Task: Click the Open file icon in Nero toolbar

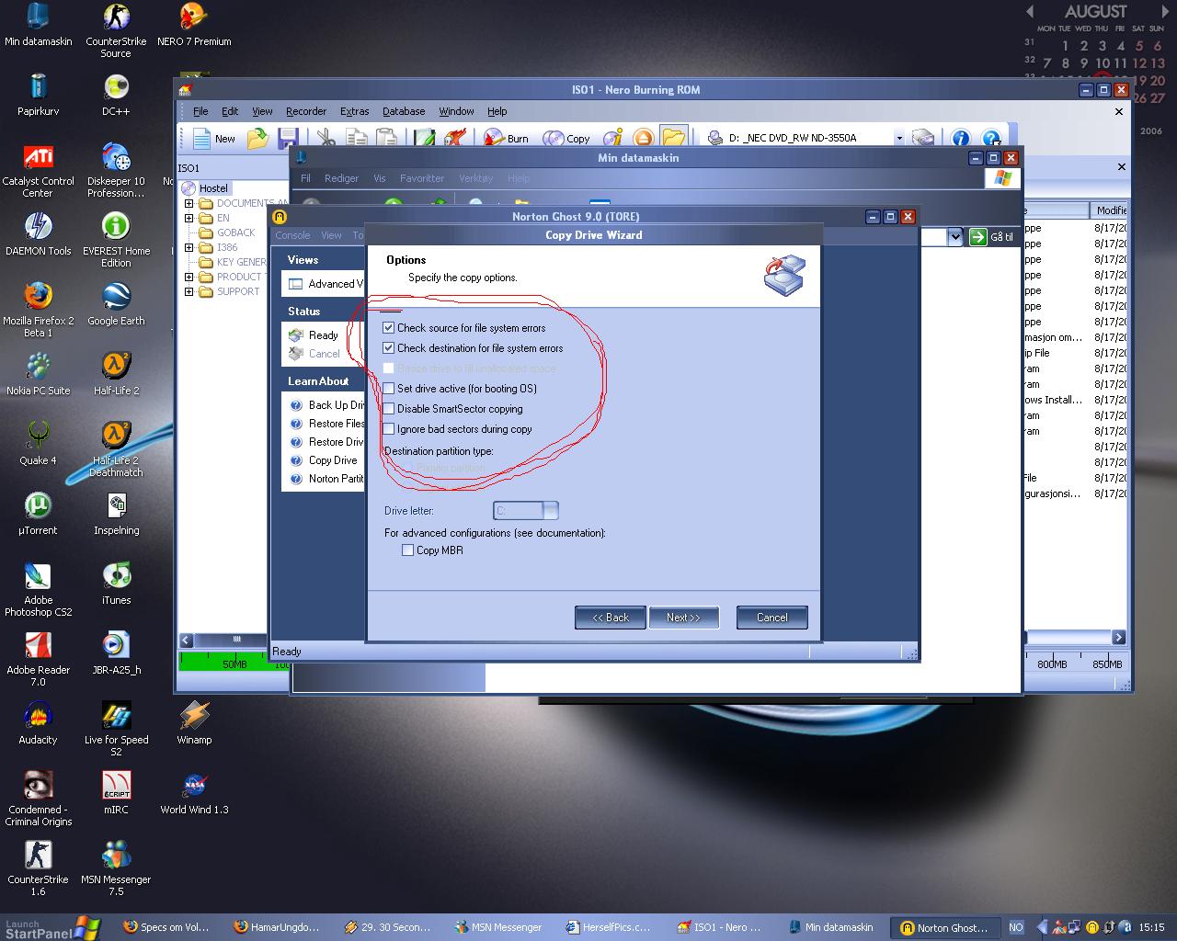Action: point(258,139)
